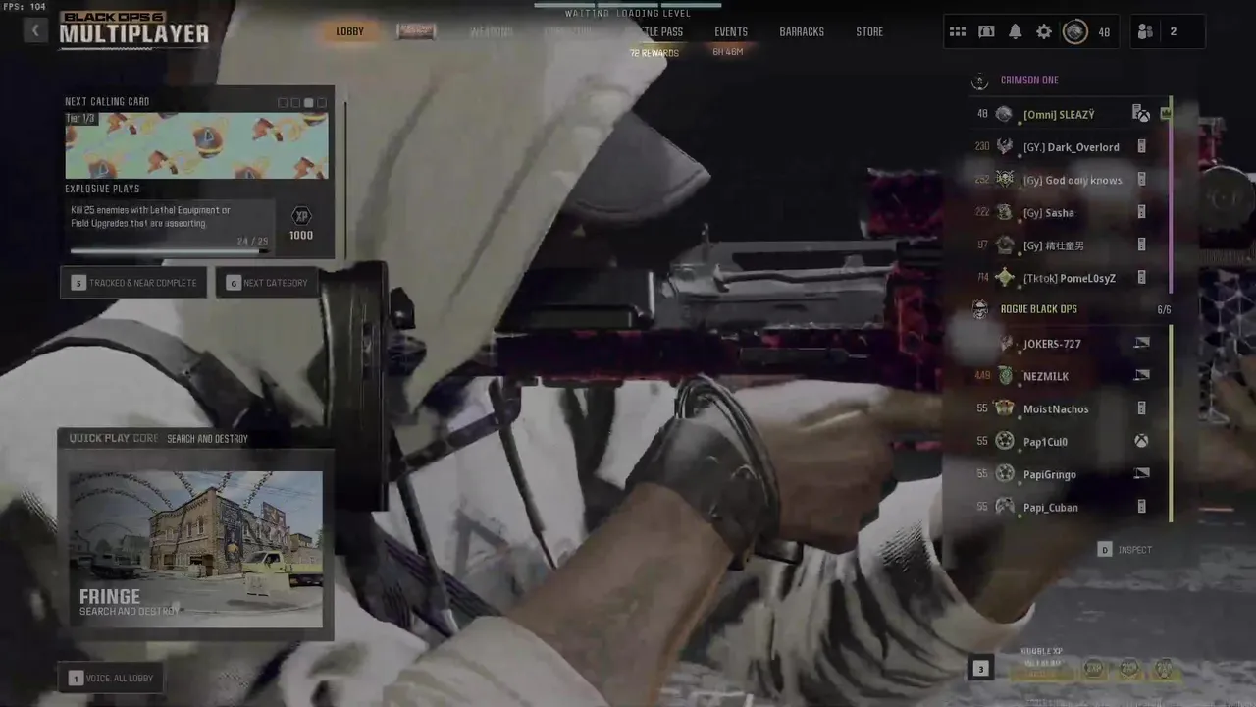Image resolution: width=1256 pixels, height=707 pixels.
Task: Click the PC platform icon beside PapiGringo
Action: click(1141, 474)
